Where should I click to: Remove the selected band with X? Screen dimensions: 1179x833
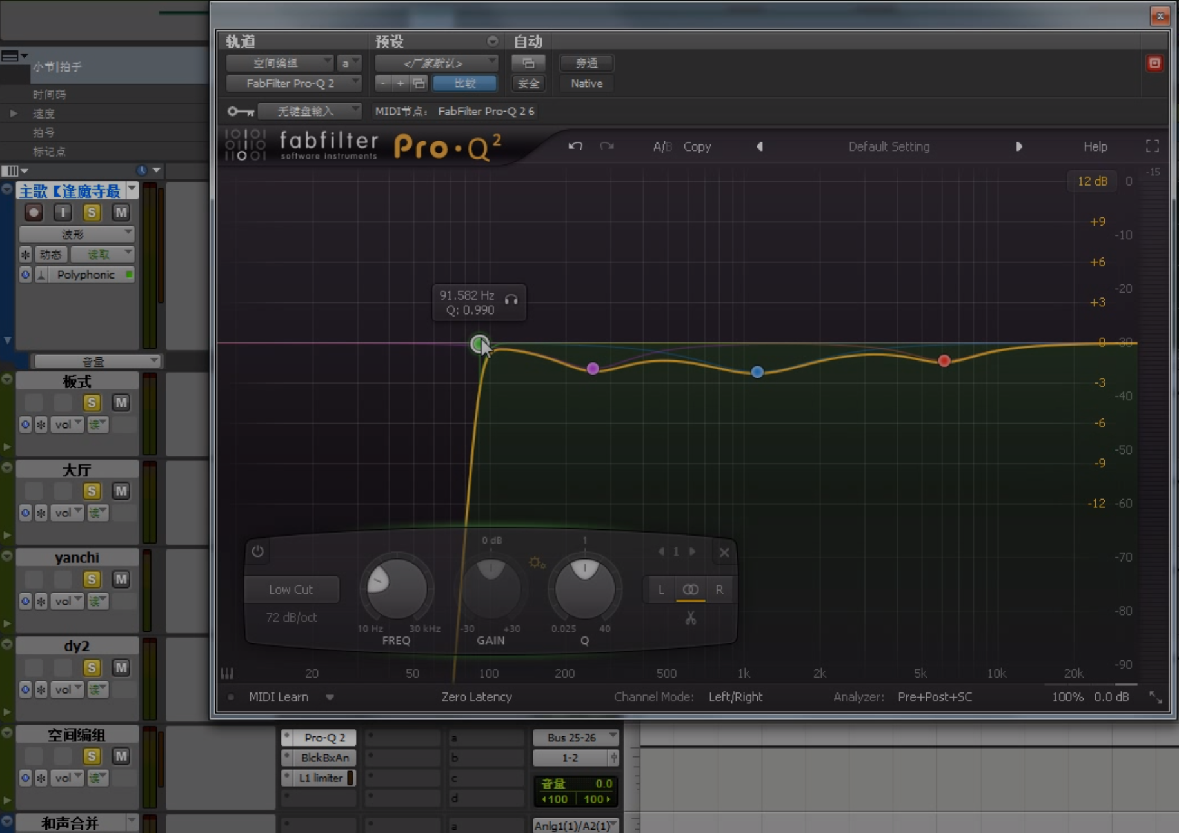[x=724, y=552]
